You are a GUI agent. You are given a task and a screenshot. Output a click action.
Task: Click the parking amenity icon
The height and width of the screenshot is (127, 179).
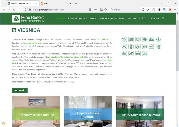point(131,40)
